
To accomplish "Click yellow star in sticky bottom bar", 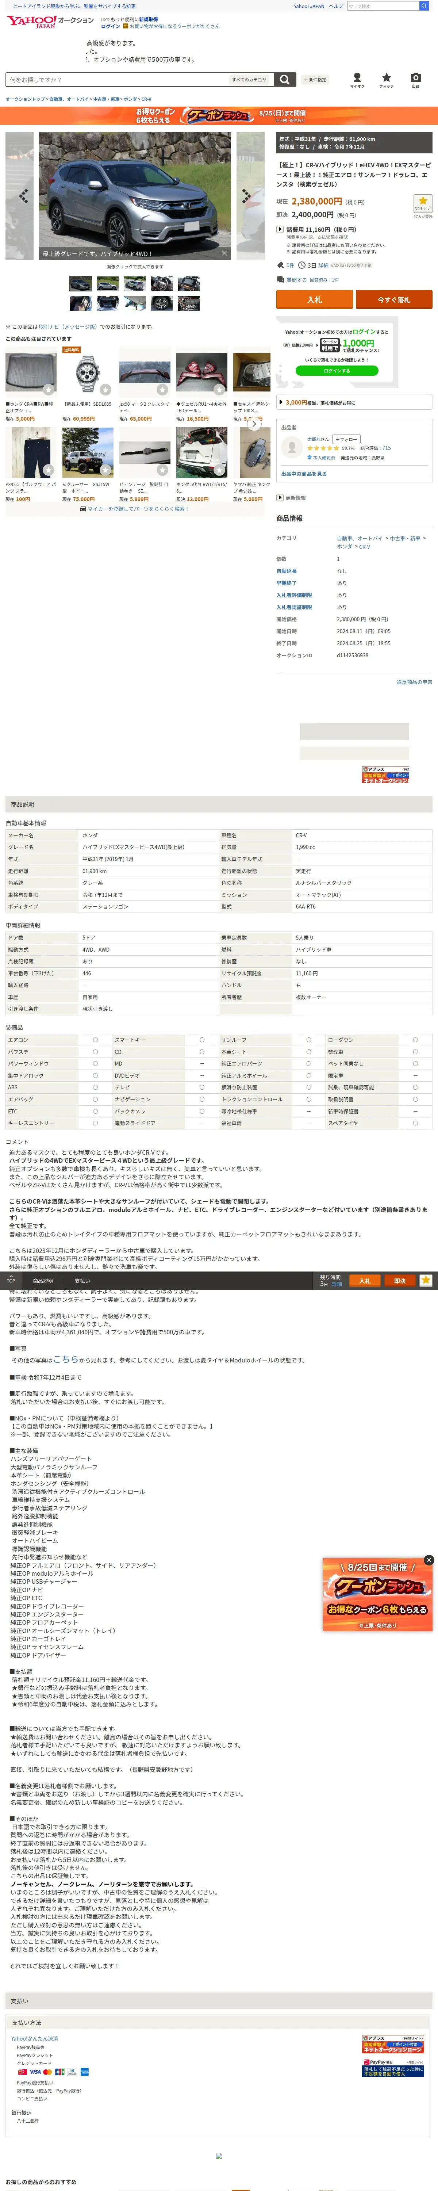I will point(426,1280).
